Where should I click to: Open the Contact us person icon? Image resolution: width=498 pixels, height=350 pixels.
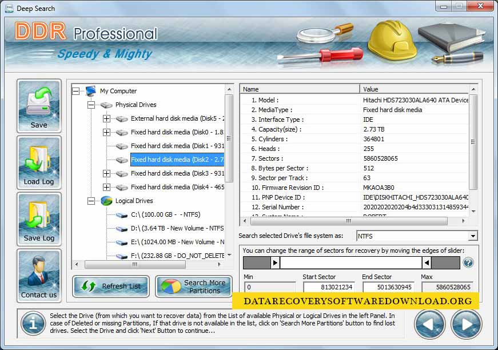pos(39,275)
